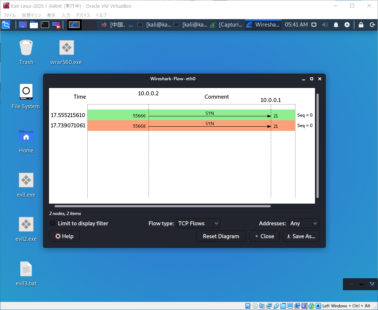378x310 pixels.
Task: Click the mini toolbar left arrow icon
Action: pyautogui.click(x=361, y=284)
